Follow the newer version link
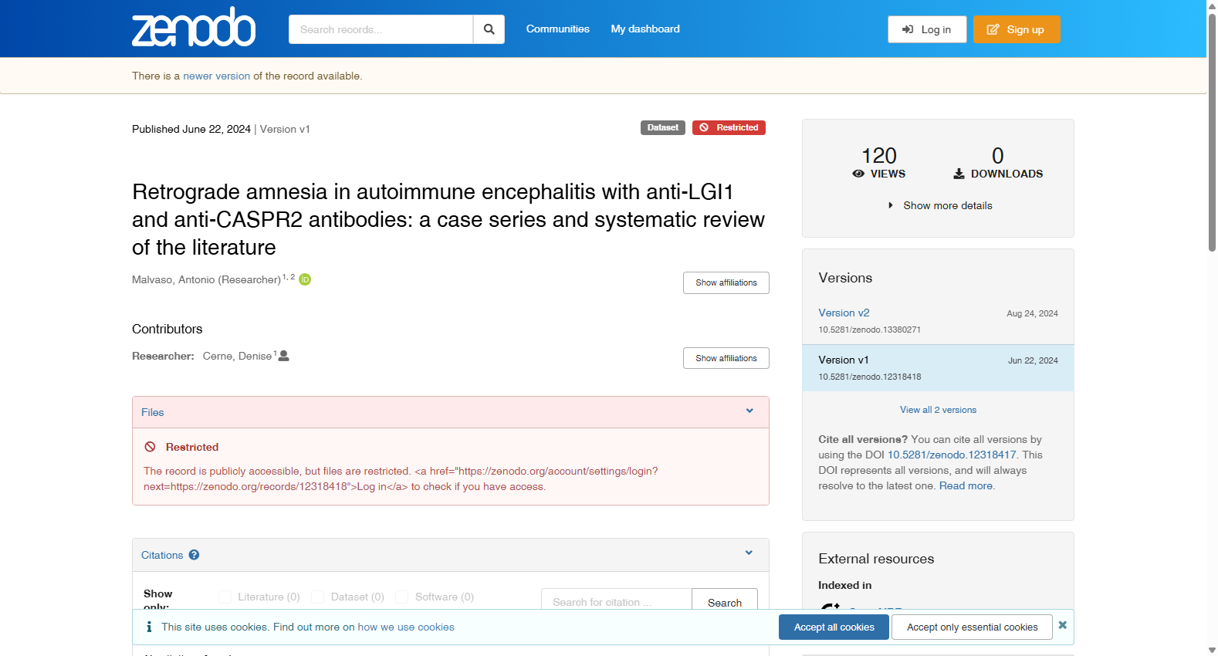This screenshot has width=1218, height=656. coord(216,76)
